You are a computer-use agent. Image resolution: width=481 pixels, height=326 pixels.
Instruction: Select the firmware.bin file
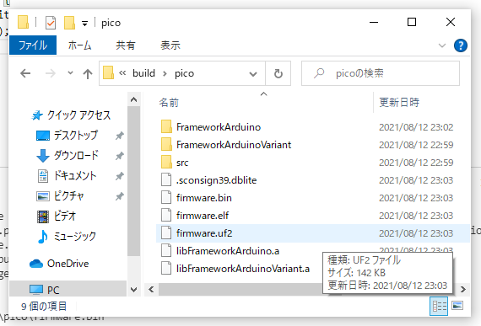(203, 198)
